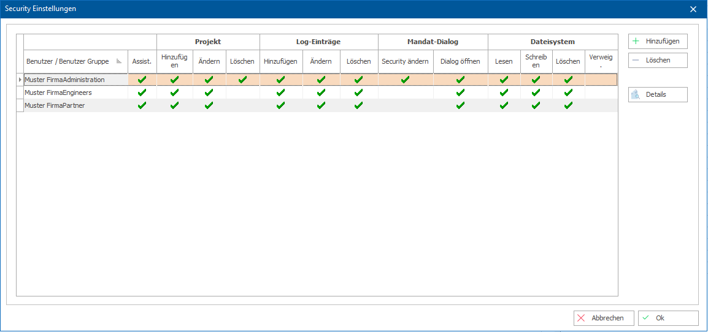Enable Verweig. for Muster FirmaEngineers
708x332 pixels.
[601, 92]
